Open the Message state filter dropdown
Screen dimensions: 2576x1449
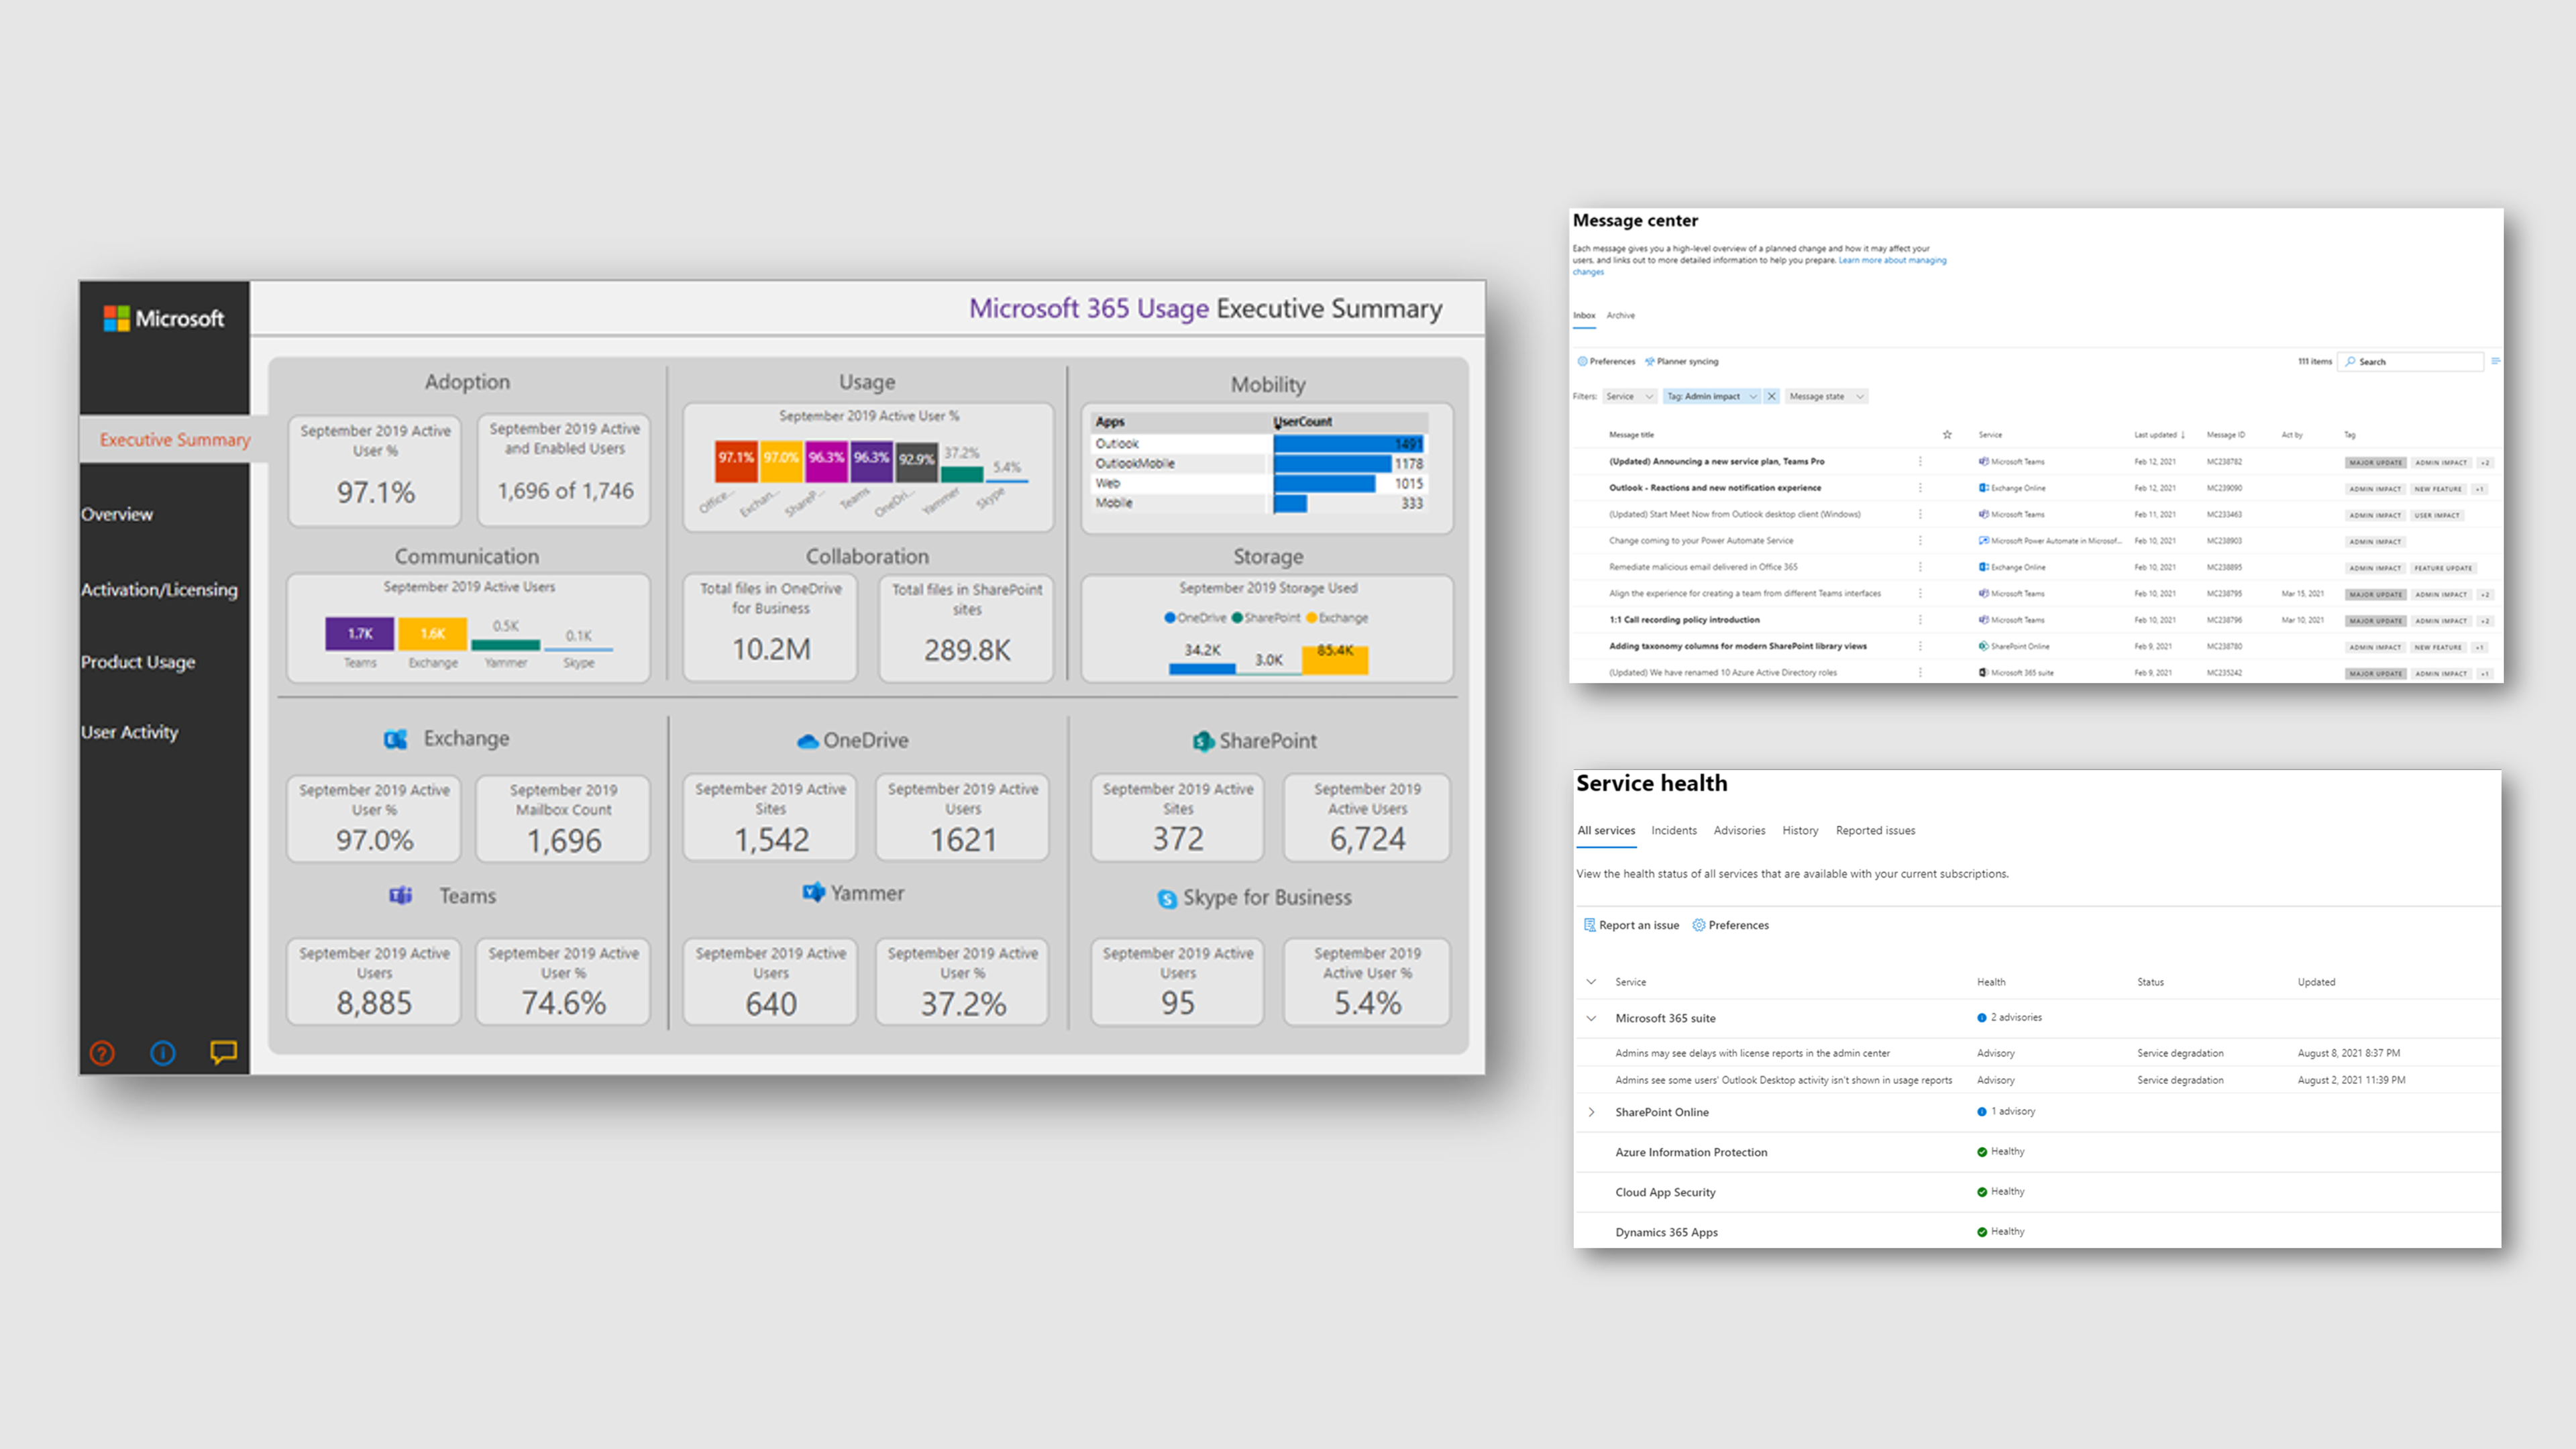coord(1826,396)
